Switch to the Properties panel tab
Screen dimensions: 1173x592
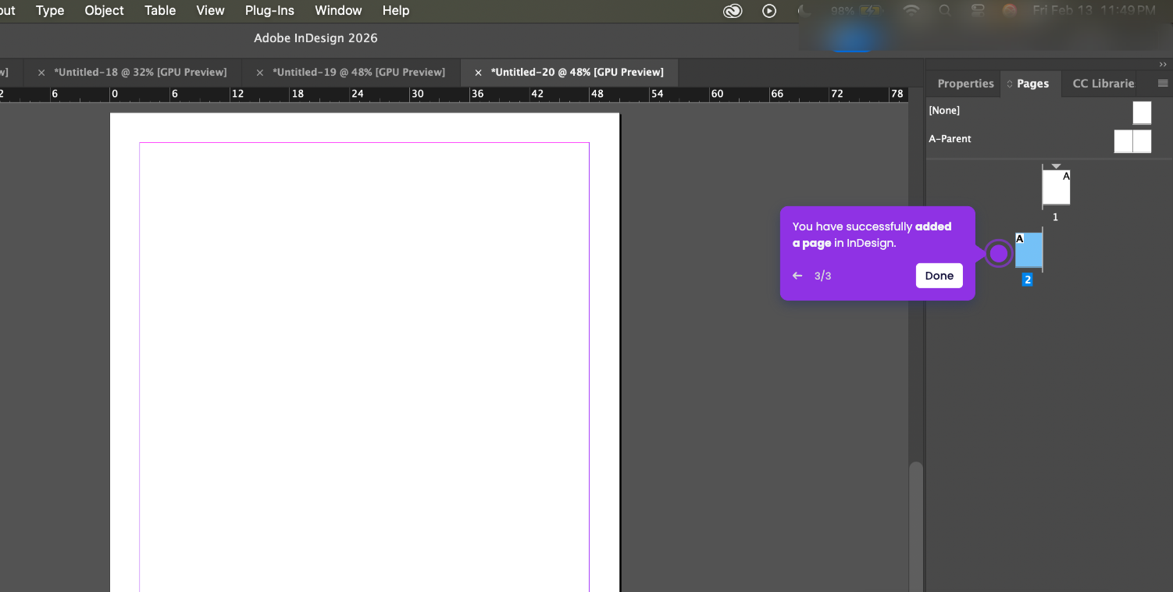(x=965, y=84)
